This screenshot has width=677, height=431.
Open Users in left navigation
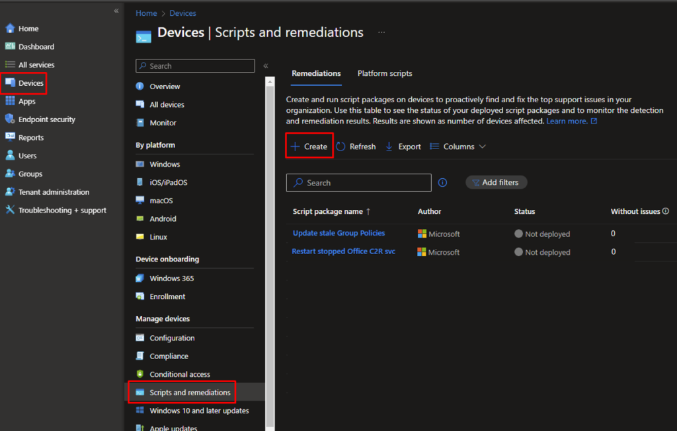(27, 156)
